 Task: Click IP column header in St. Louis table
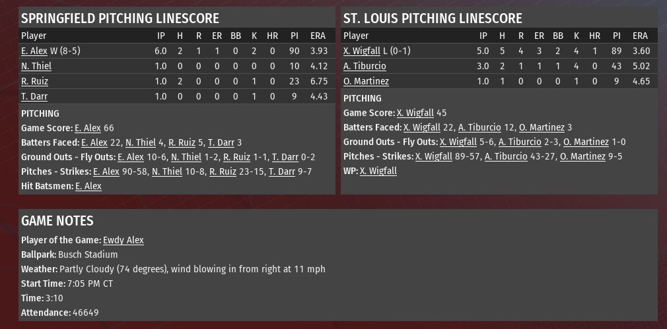pyautogui.click(x=483, y=36)
